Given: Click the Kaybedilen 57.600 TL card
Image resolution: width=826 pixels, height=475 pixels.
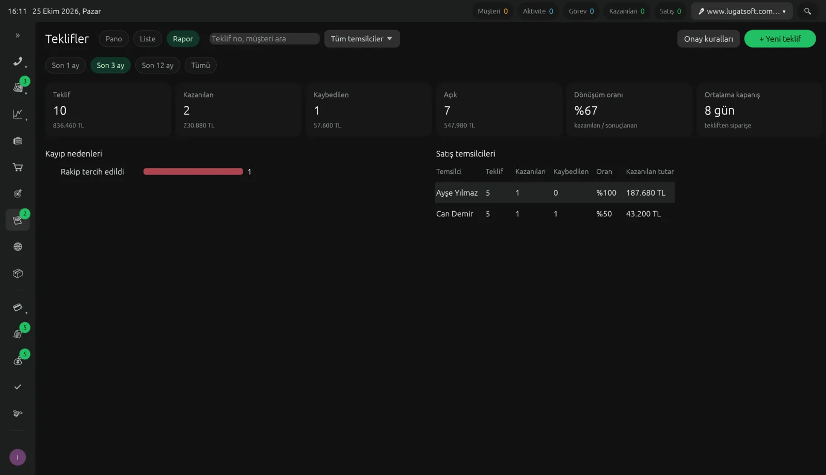Looking at the screenshot, I should [369, 109].
